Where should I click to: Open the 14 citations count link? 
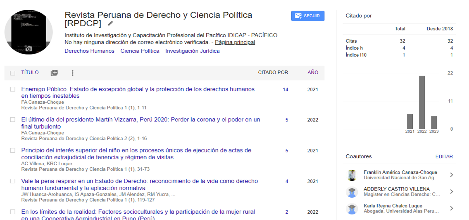coord(285,90)
